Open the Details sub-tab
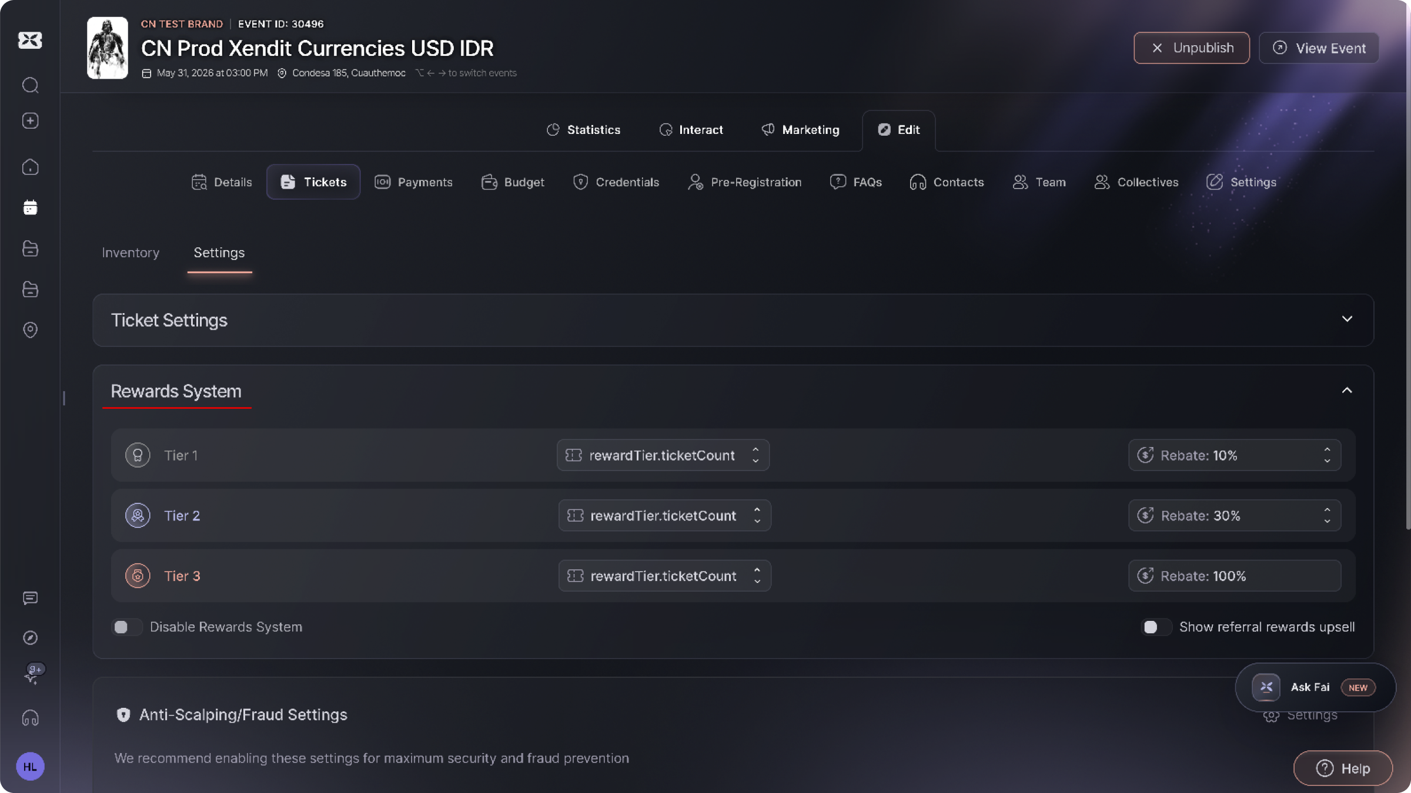Viewport: 1411px width, 793px height. pyautogui.click(x=222, y=182)
